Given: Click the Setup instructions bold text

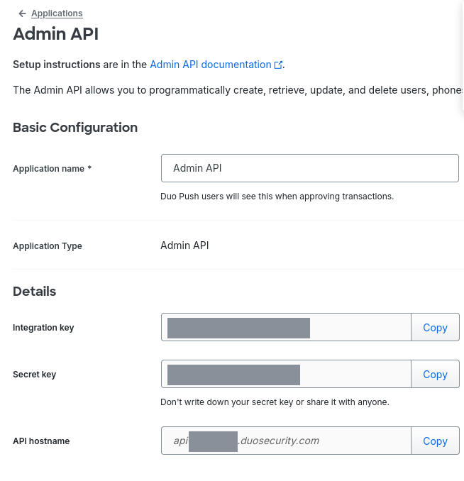Looking at the screenshot, I should (57, 65).
